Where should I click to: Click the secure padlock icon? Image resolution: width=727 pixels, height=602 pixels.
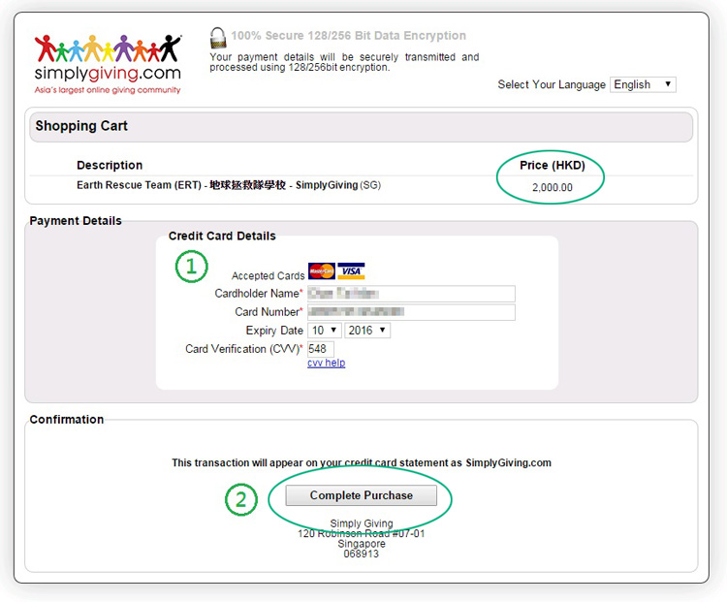tap(219, 38)
